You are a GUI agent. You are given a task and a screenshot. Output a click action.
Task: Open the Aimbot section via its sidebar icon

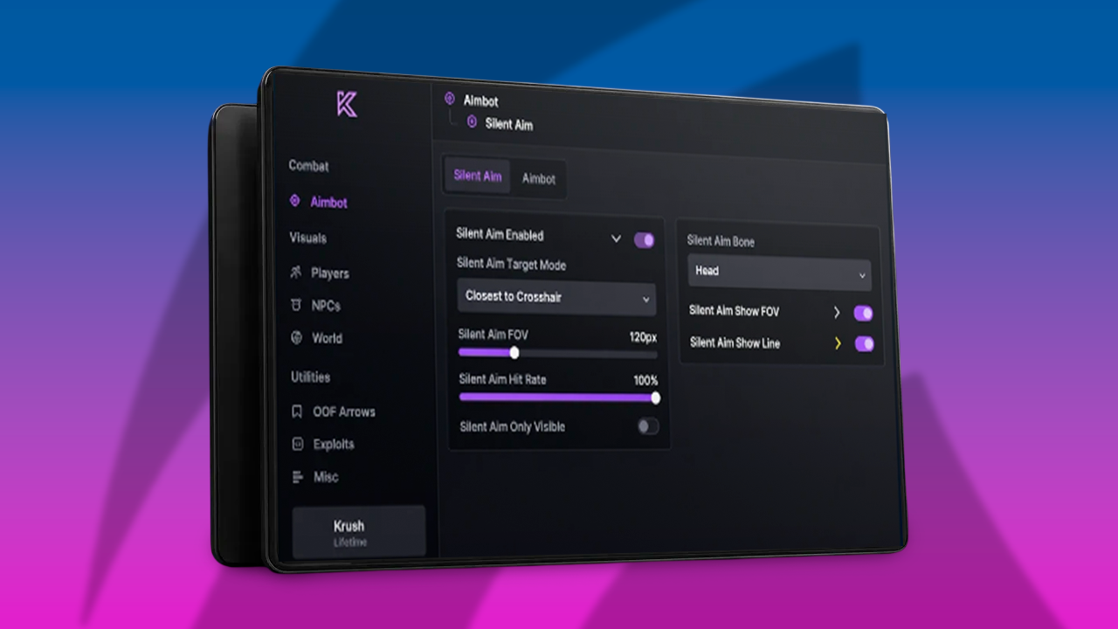point(295,201)
